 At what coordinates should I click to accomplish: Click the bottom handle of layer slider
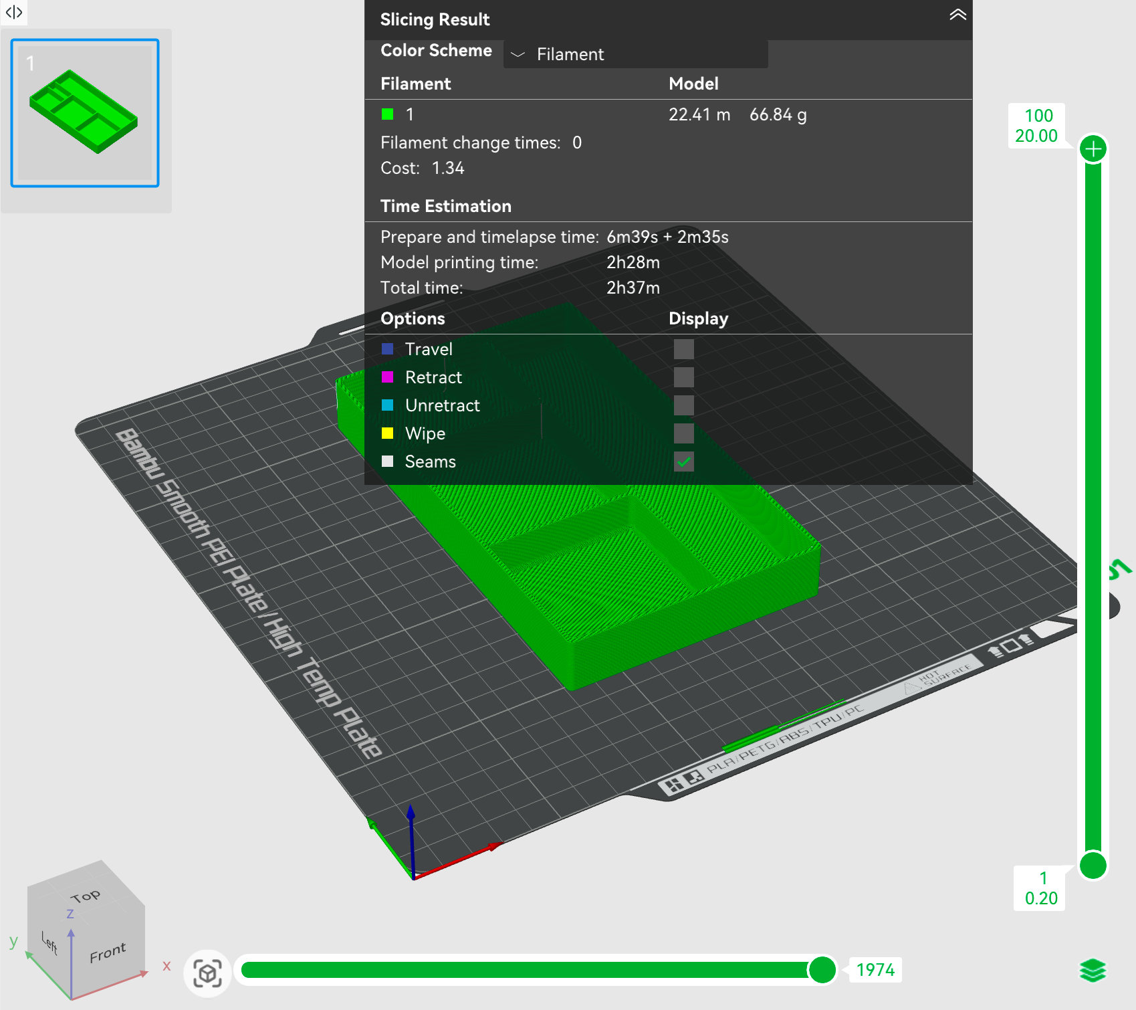point(1093,866)
